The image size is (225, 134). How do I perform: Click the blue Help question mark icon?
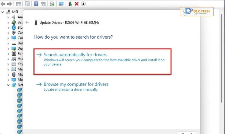(x=36, y=4)
